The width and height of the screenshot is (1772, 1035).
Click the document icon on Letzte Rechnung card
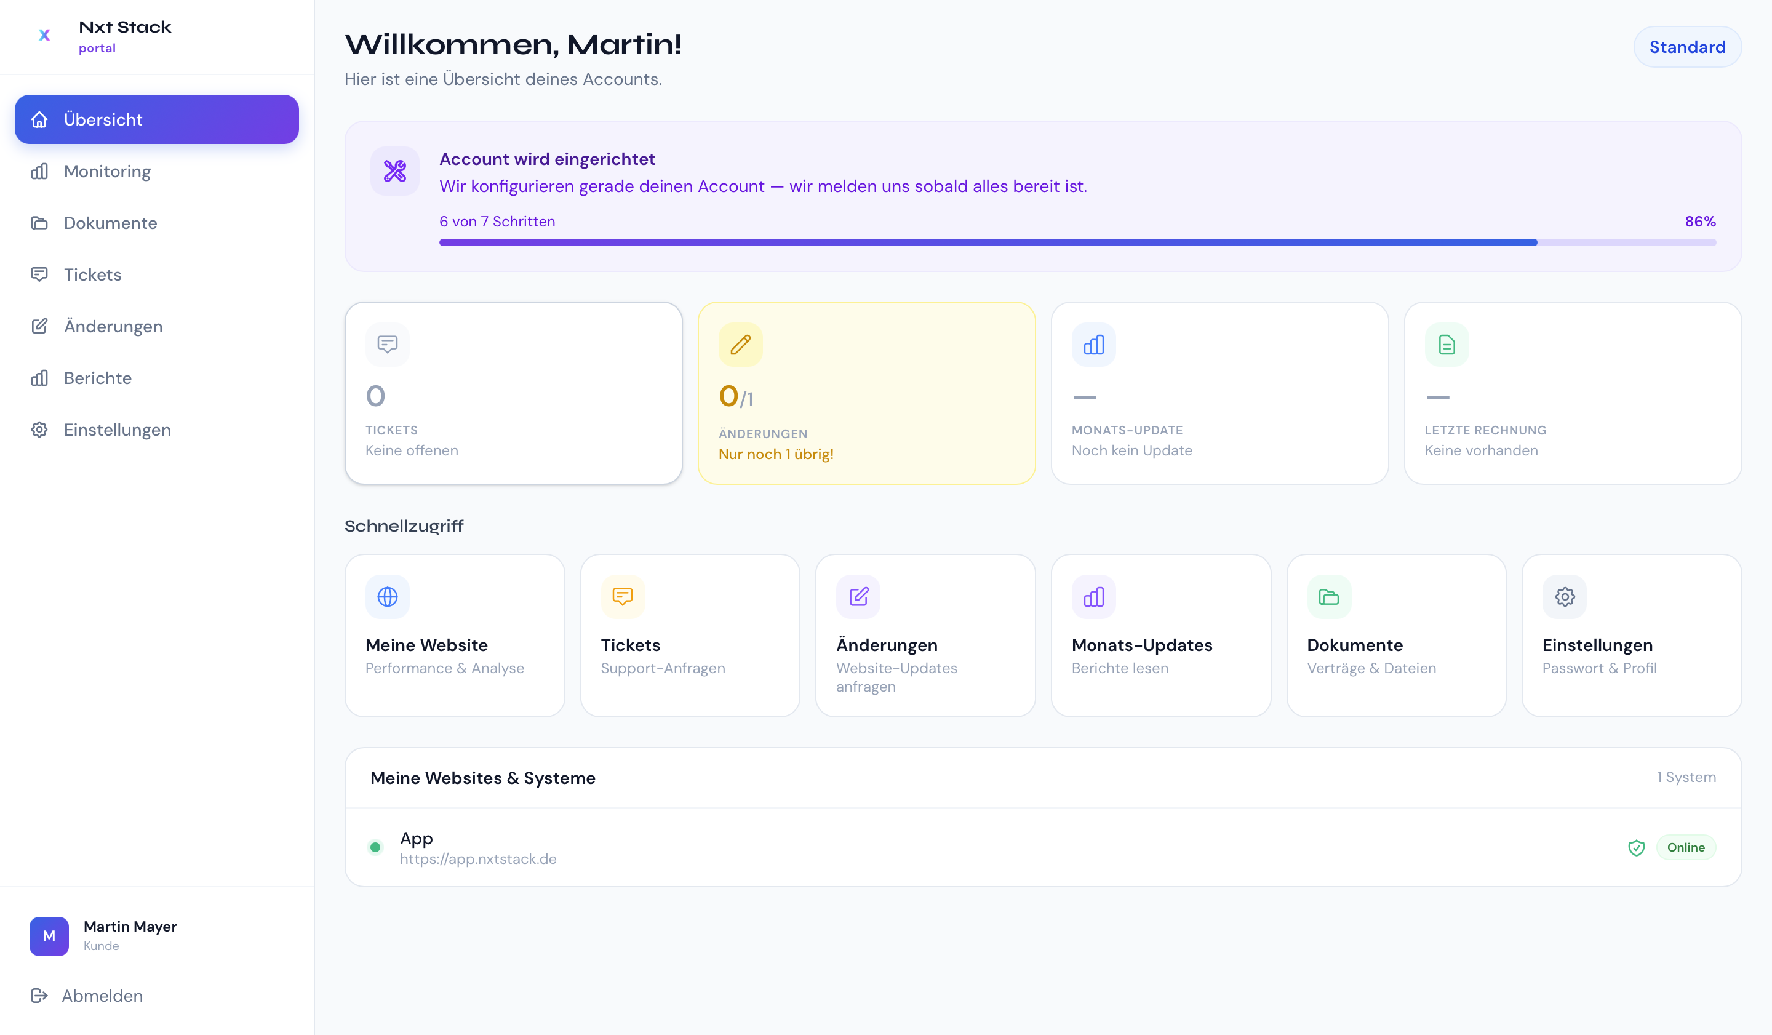pyautogui.click(x=1447, y=345)
